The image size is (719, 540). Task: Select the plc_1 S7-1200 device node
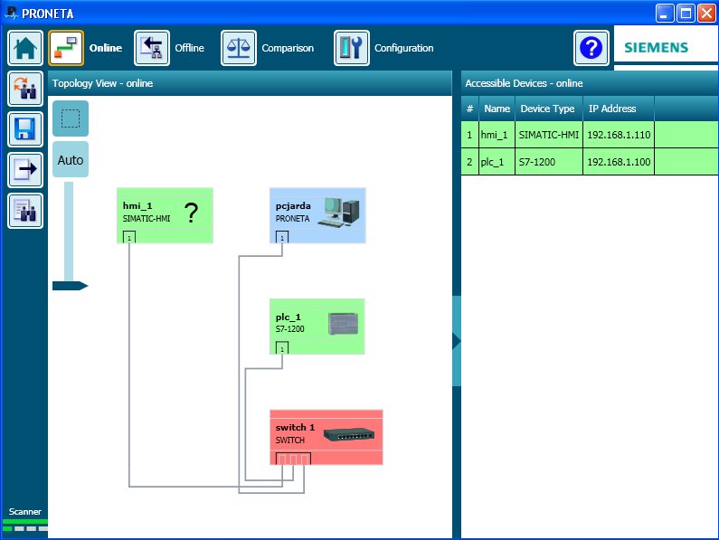[317, 327]
